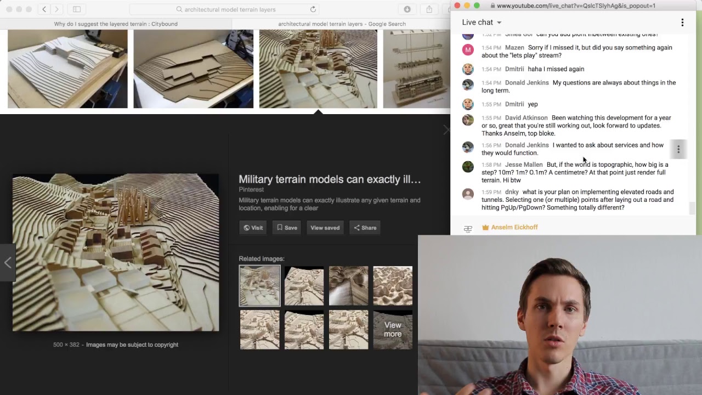Select third related image in top row

point(348,286)
